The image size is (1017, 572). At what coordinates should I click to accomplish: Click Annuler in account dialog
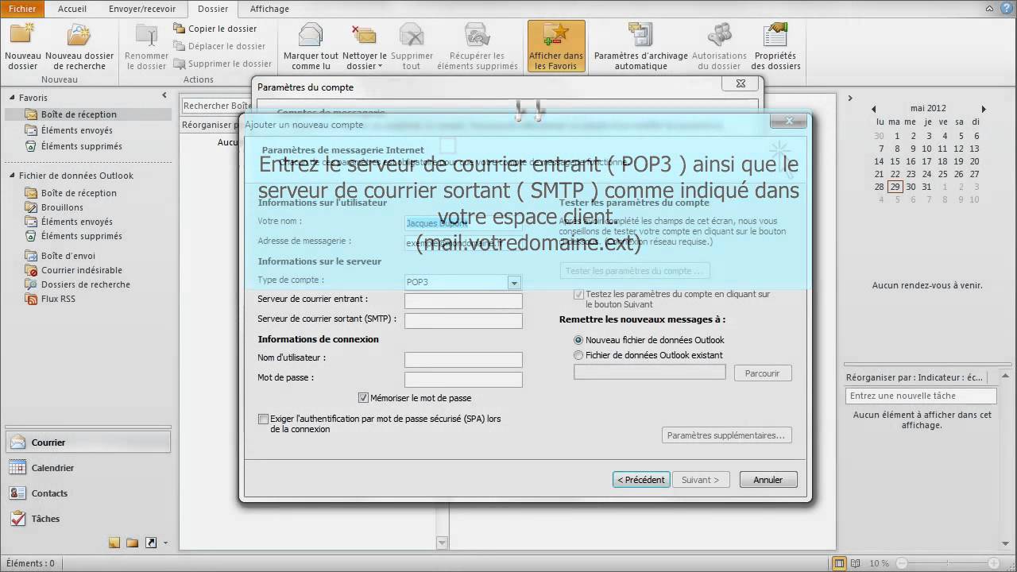768,480
